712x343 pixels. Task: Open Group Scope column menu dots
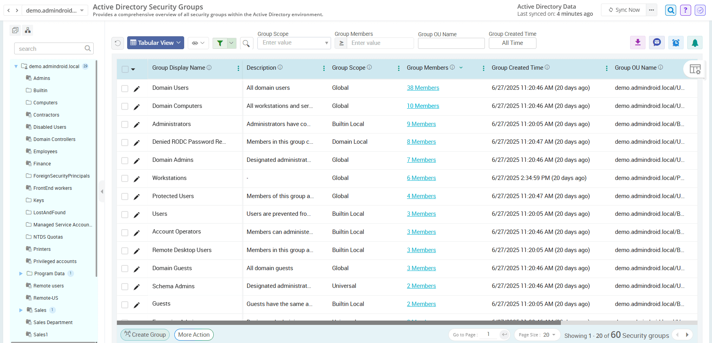399,68
